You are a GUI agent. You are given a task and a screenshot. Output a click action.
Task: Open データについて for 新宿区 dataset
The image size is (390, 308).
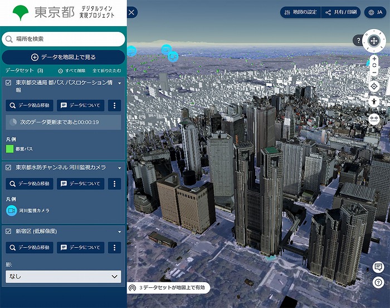tap(80, 247)
